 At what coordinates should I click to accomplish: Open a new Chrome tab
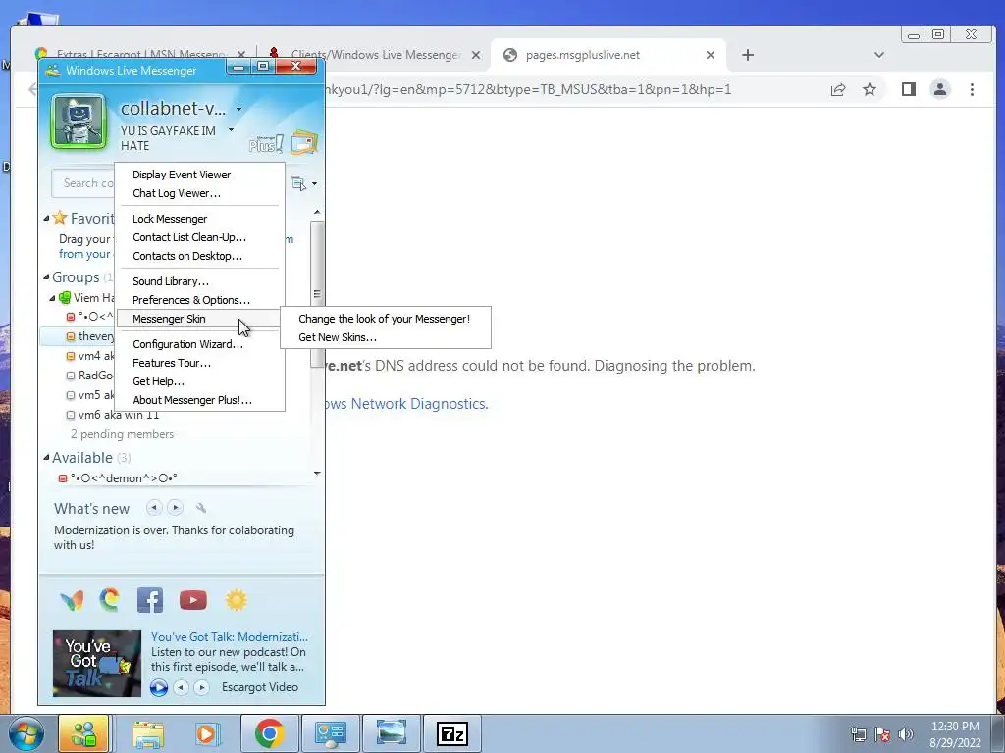coord(747,55)
